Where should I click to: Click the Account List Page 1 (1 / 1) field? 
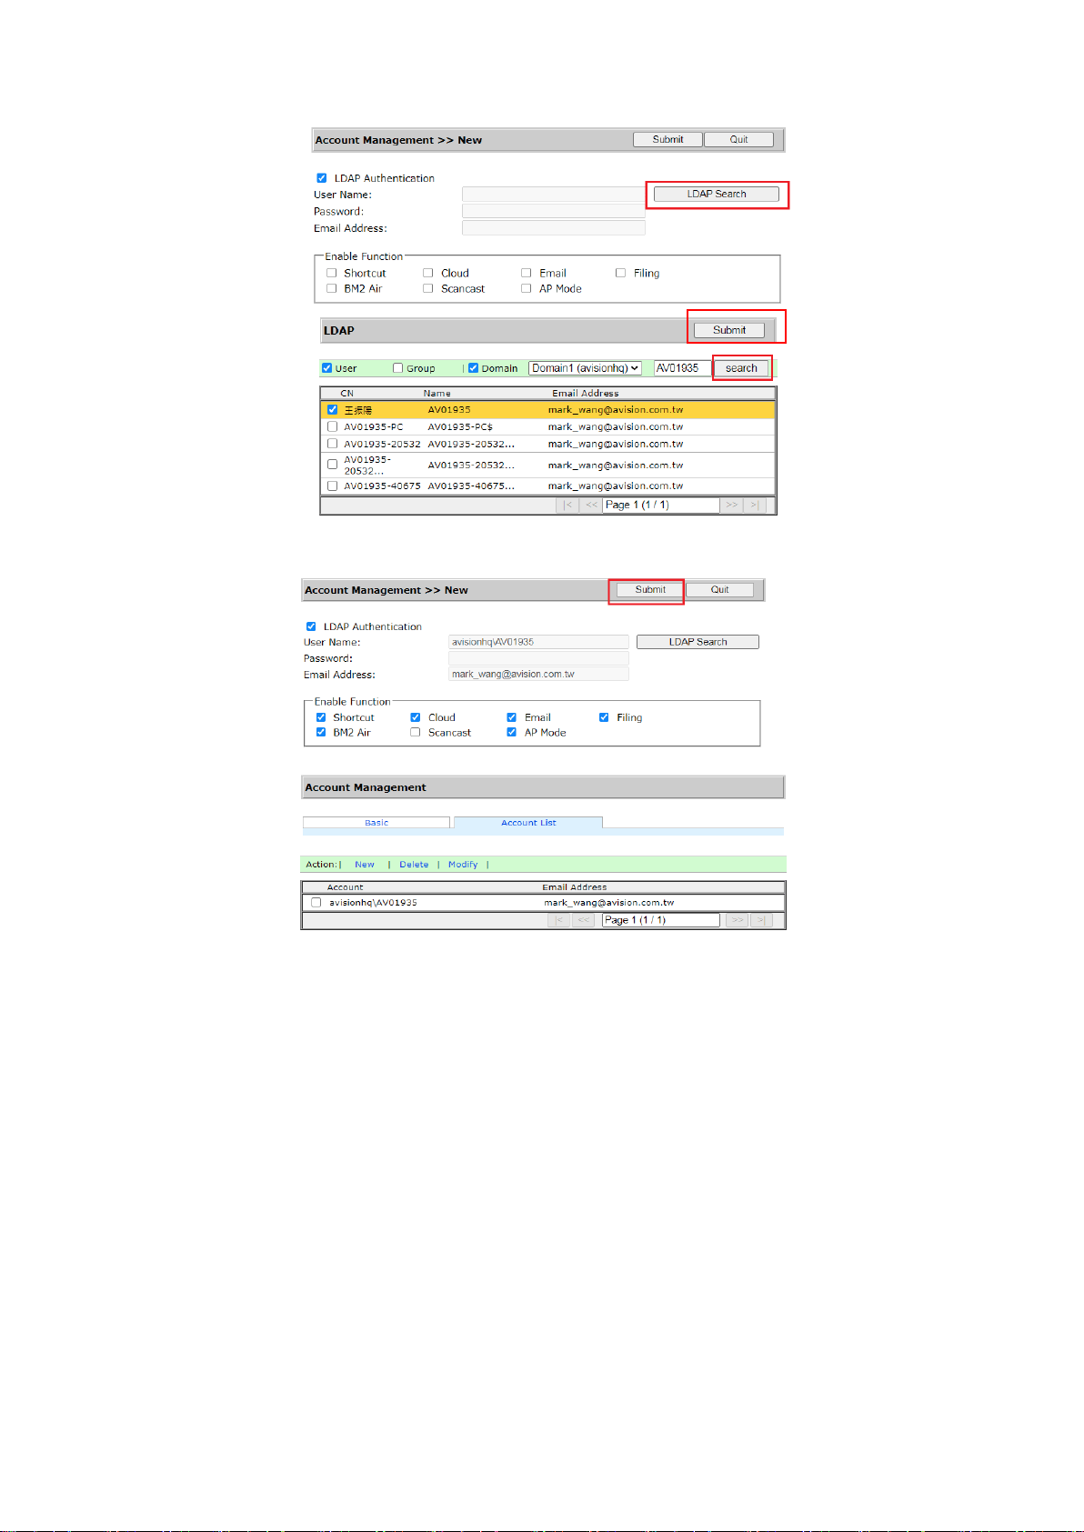pos(661,920)
